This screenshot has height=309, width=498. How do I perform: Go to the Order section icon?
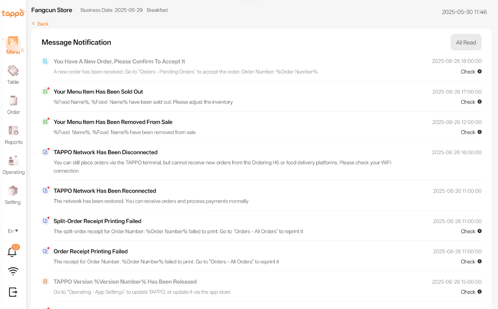pyautogui.click(x=13, y=101)
